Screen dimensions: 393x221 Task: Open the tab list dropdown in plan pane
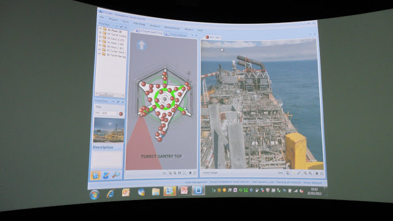[x=192, y=36]
